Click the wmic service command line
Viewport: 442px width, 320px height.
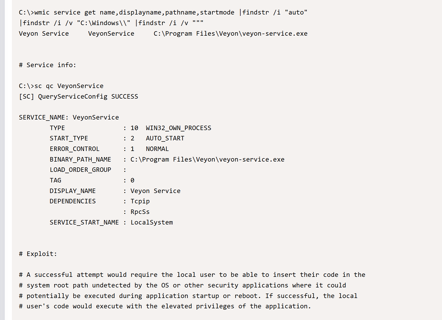(x=163, y=12)
